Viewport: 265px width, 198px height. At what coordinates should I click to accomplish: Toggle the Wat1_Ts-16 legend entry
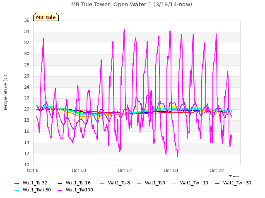click(74, 183)
